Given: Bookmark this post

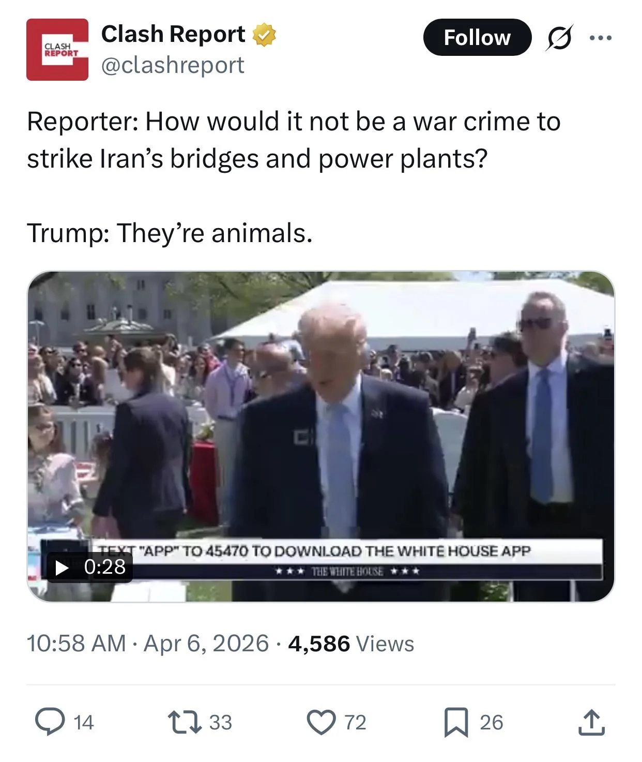Looking at the screenshot, I should click(456, 722).
